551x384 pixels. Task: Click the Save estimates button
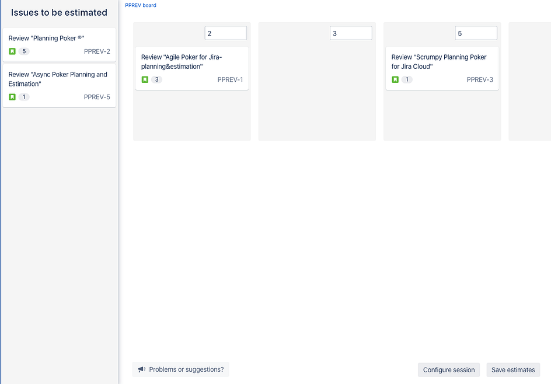coord(513,369)
